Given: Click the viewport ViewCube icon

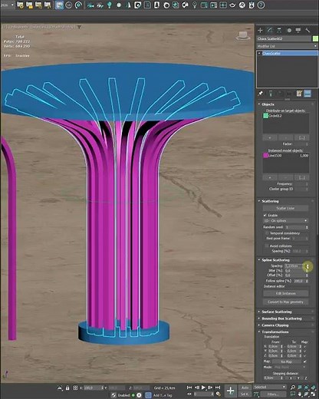Looking at the screenshot, I should (243, 36).
